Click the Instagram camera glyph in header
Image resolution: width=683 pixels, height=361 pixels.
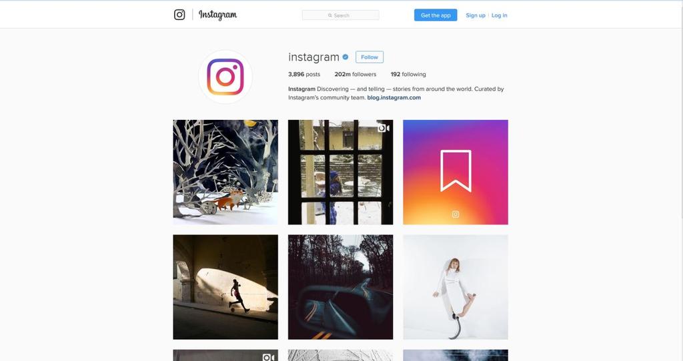(x=179, y=15)
